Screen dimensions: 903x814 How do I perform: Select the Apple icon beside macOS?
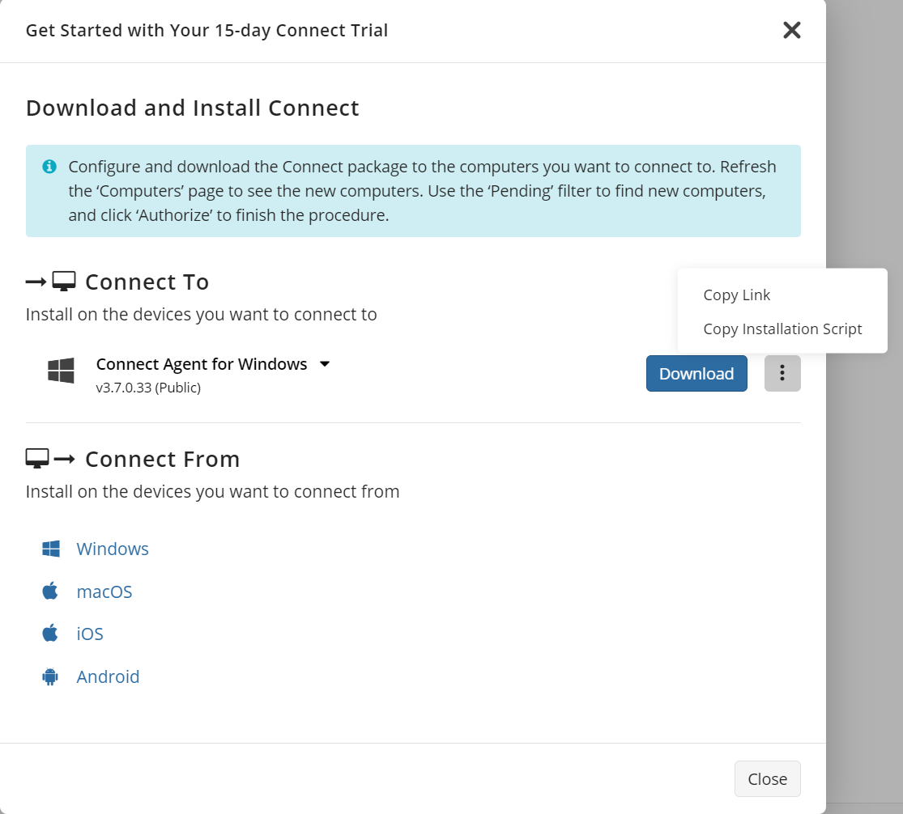tap(50, 591)
